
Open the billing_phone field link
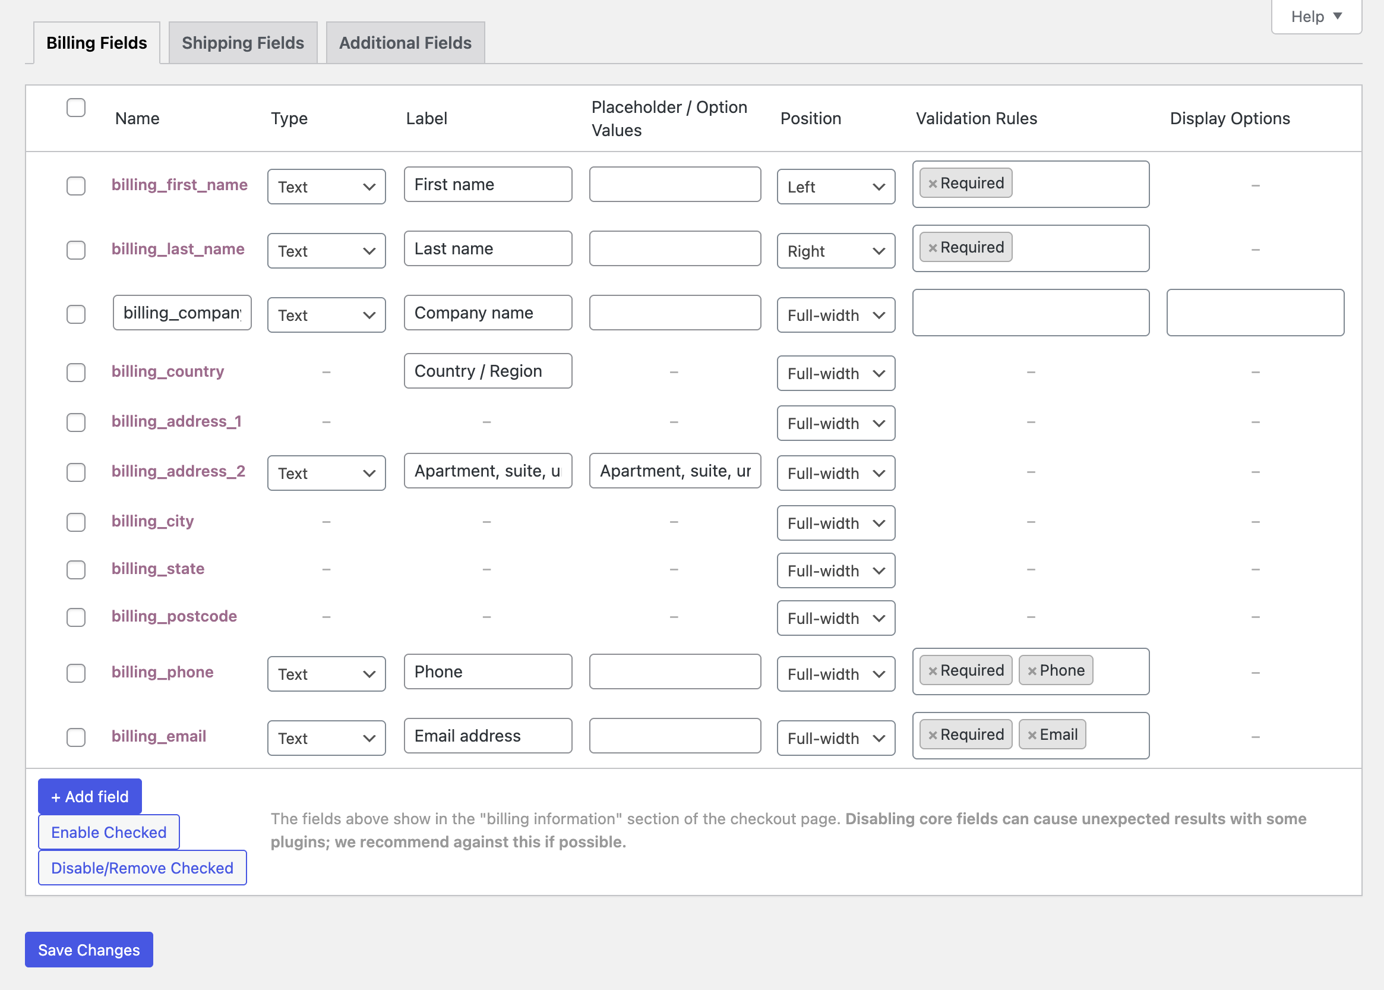162,671
